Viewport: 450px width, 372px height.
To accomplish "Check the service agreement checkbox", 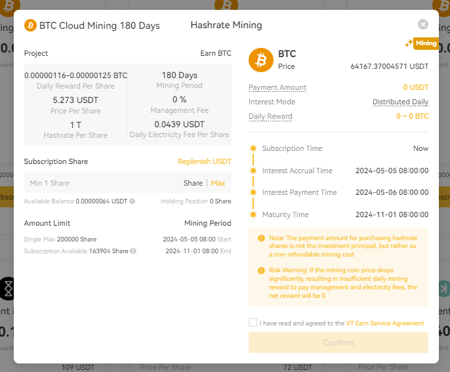I will 253,323.
